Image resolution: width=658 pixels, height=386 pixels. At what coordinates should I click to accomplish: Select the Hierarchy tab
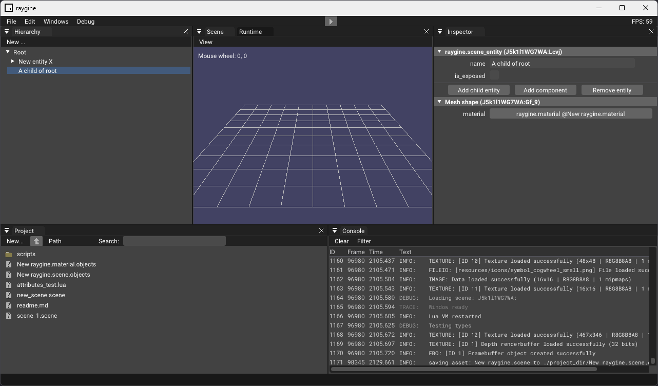pyautogui.click(x=27, y=32)
